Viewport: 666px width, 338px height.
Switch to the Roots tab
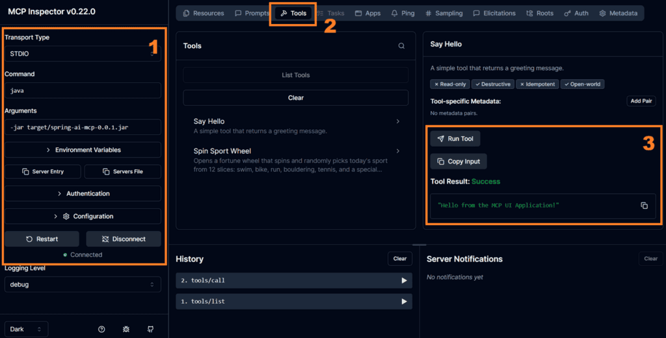pyautogui.click(x=540, y=13)
